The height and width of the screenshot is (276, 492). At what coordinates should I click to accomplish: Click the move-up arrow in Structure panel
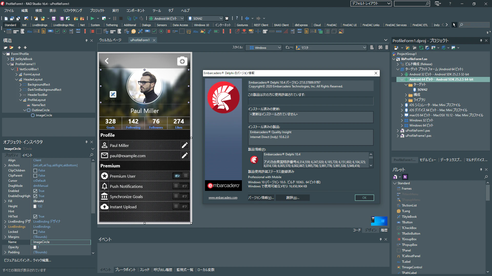click(x=19, y=48)
